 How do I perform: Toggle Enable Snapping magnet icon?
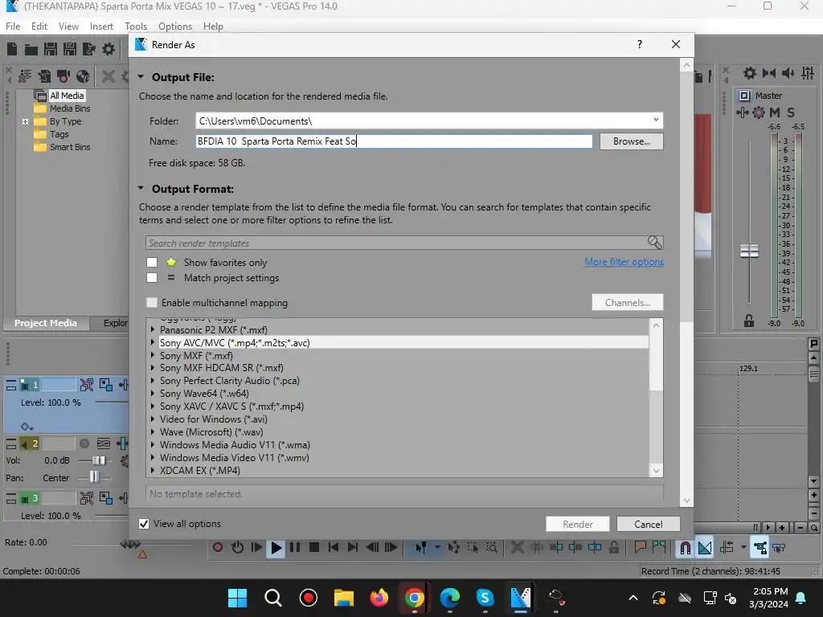pos(685,548)
